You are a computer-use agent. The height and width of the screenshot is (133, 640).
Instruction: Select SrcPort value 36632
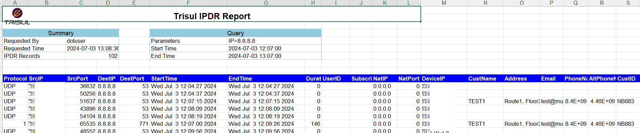click(81, 86)
